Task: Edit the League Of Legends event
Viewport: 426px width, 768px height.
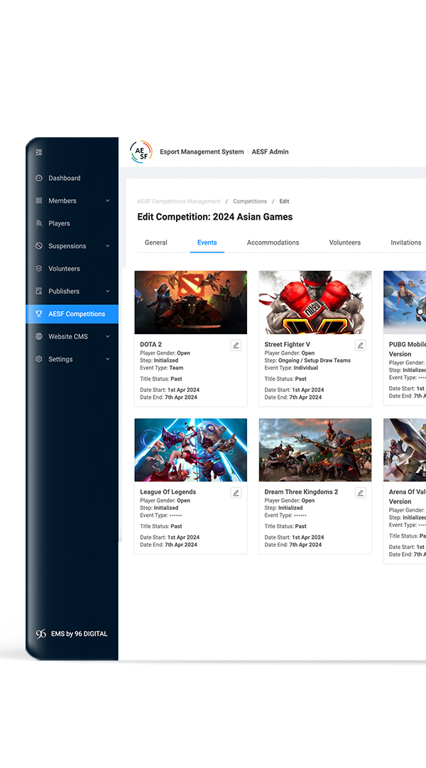Action: pos(236,493)
